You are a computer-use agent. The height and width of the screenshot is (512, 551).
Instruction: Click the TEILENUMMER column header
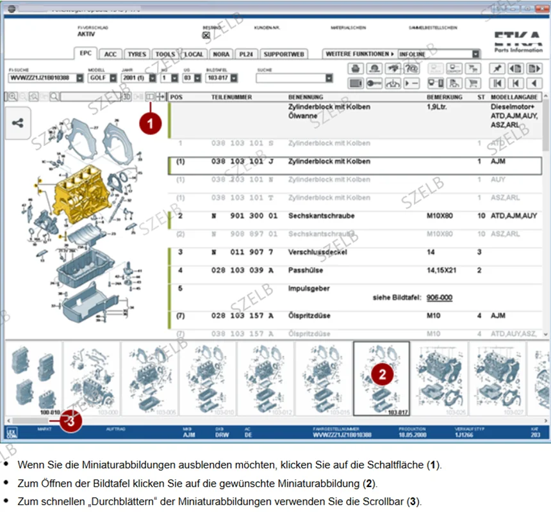(231, 97)
